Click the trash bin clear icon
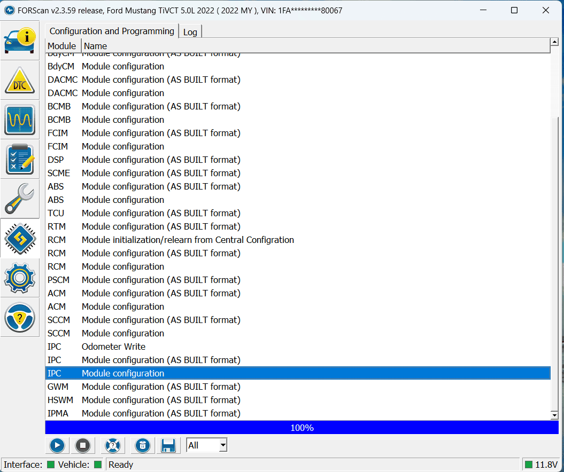The image size is (564, 472). pos(142,445)
